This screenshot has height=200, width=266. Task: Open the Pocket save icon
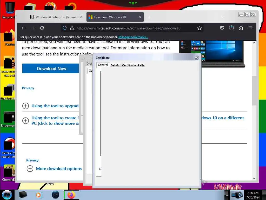pyautogui.click(x=222, y=28)
